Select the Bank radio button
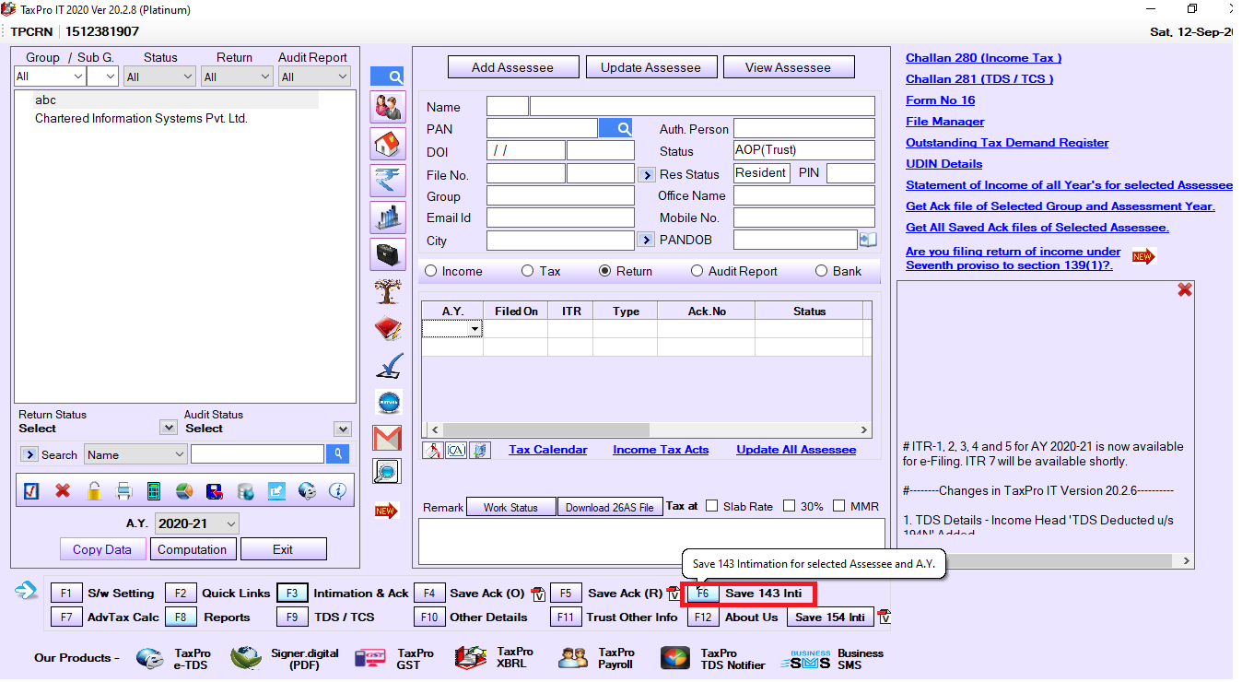This screenshot has height=682, width=1242. tap(821, 271)
